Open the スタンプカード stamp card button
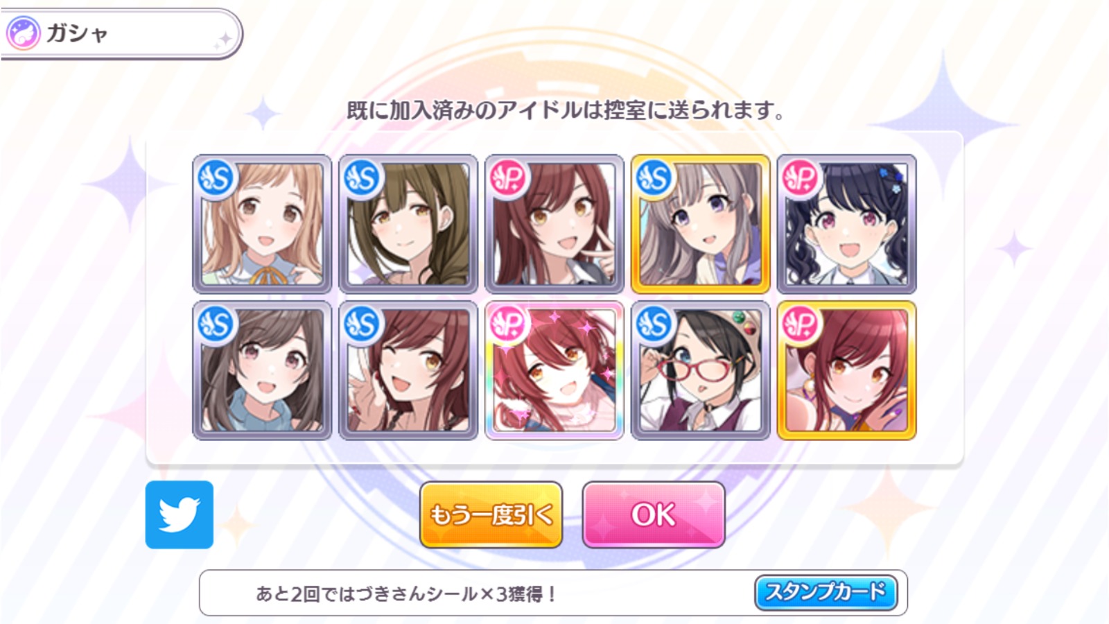1109x624 pixels. coord(826,592)
